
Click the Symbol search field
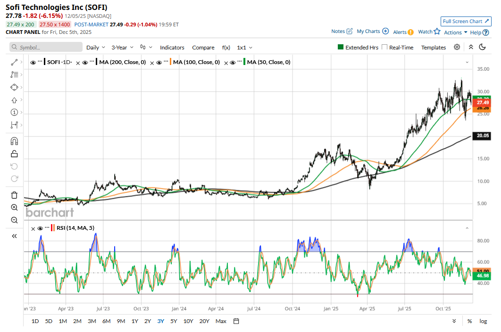(x=46, y=48)
